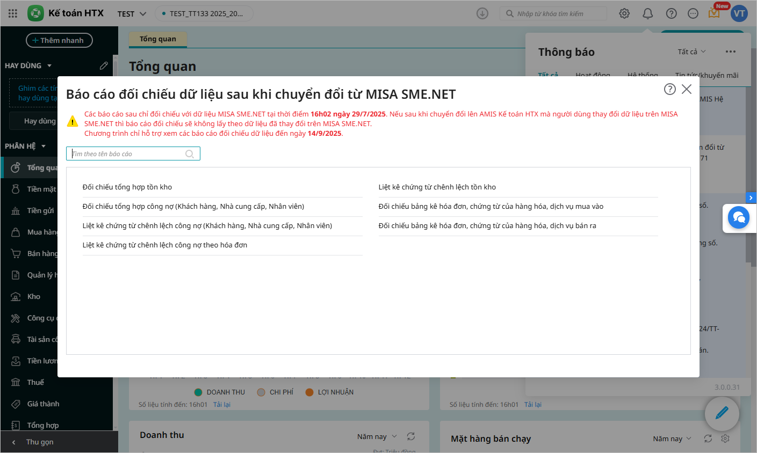Click the Thêm nhanh button

coord(59,40)
